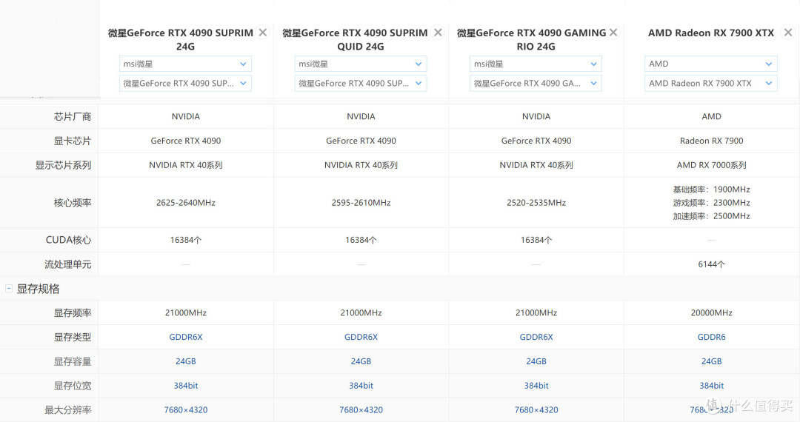Screen dimensions: 800x422
Task: Click the 20000MHz memory frequency value
Action: (712, 313)
